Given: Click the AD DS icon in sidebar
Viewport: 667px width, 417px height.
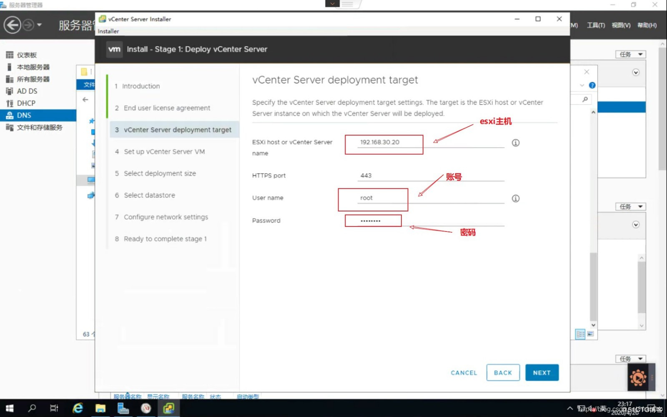Looking at the screenshot, I should pyautogui.click(x=10, y=91).
